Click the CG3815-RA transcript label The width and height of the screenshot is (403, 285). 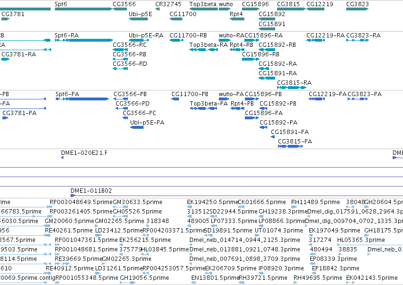coord(294,82)
